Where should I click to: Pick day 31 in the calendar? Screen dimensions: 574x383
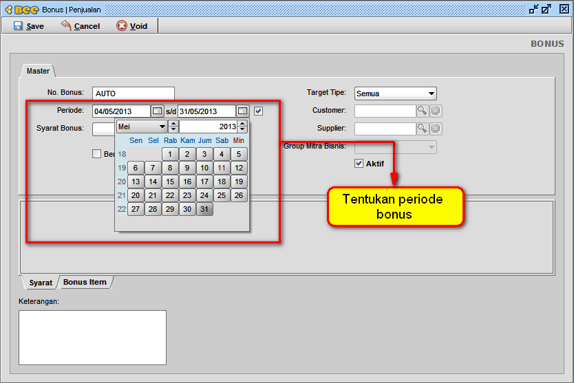204,209
